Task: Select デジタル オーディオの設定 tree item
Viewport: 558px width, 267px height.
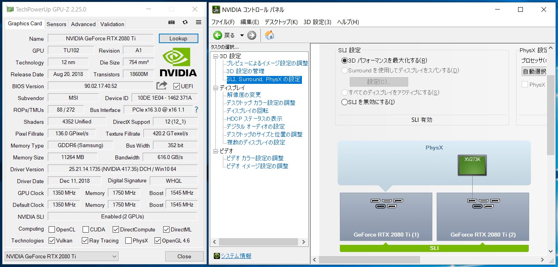Action: coord(255,127)
